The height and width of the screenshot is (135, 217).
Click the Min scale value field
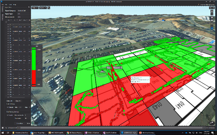[x=21, y=107]
